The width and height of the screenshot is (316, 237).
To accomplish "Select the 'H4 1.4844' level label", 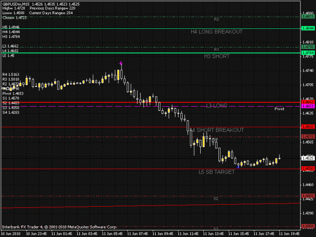I will [x=11, y=32].
